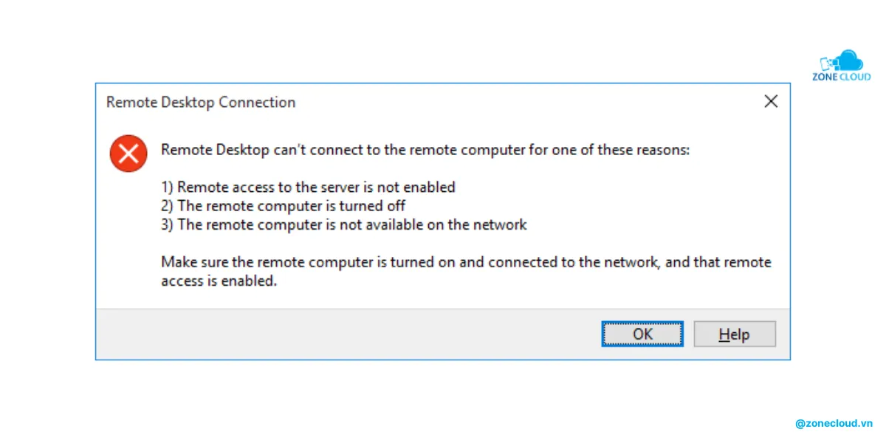
Task: Close the Remote Desktop Connection dialog
Action: 771,102
